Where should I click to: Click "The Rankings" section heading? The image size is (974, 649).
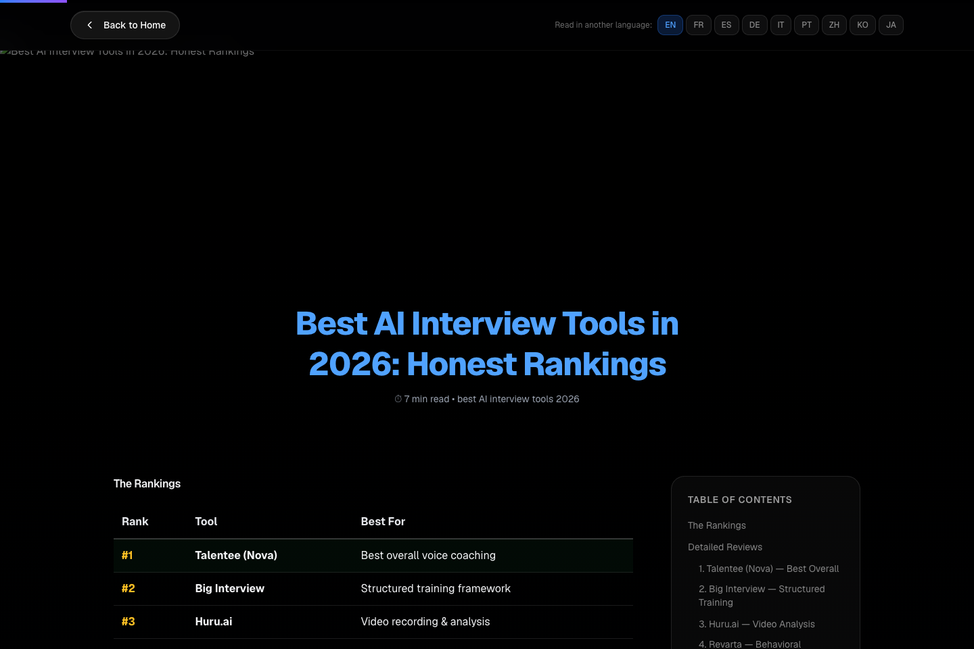click(147, 483)
